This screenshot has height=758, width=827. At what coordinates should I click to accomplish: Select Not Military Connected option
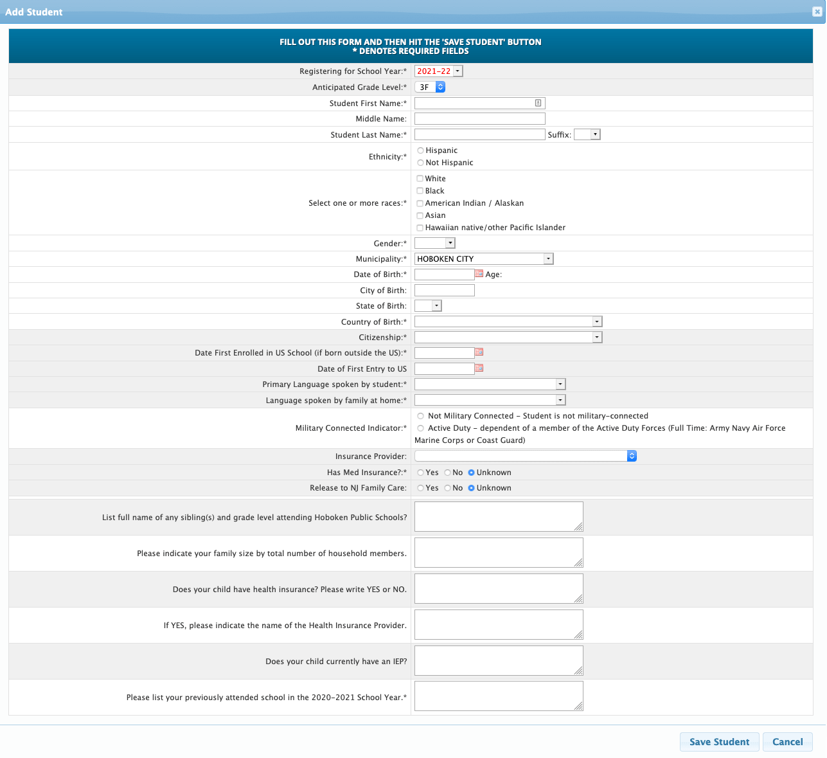coord(421,416)
